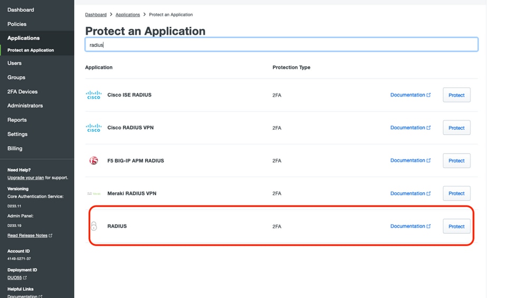This screenshot has width=527, height=298.
Task: Click external-link icon next to DUO55
Action: pos(25,278)
